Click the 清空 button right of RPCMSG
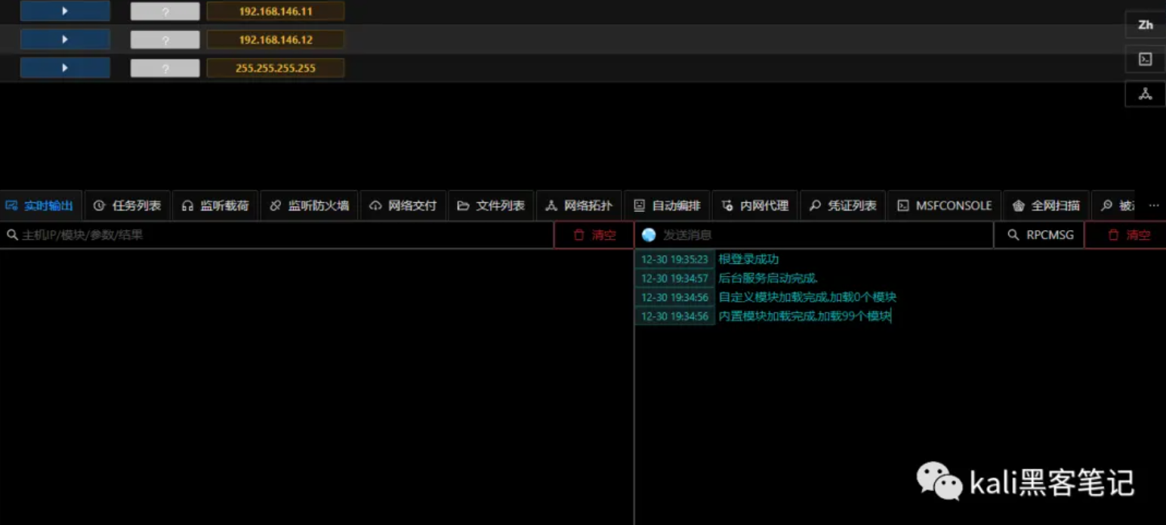Viewport: 1166px width, 525px height. (1126, 235)
